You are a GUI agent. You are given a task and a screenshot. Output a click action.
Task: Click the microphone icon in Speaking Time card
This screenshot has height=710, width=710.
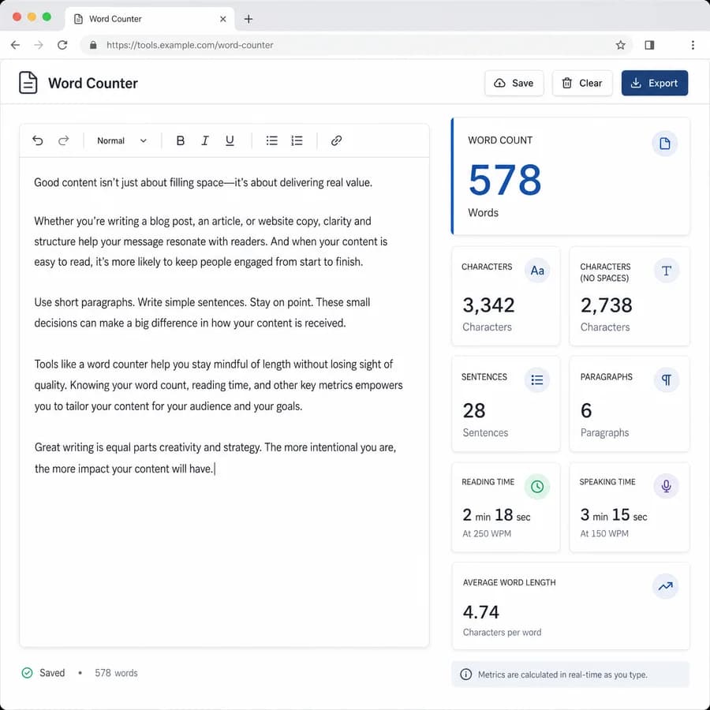coord(666,486)
